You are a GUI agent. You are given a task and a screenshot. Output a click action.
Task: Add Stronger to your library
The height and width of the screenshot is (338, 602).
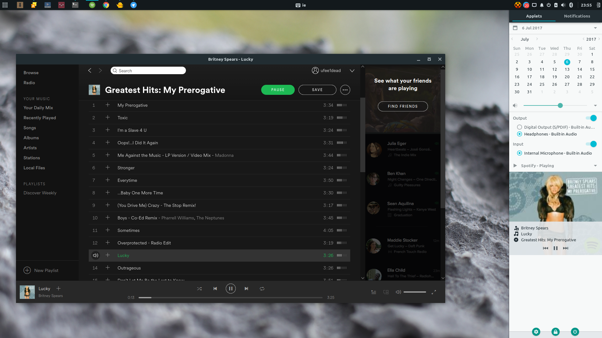pyautogui.click(x=108, y=167)
